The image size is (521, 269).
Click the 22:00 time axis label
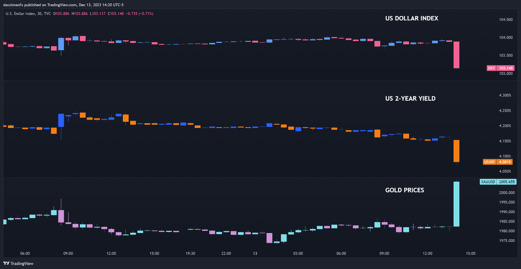click(226, 253)
